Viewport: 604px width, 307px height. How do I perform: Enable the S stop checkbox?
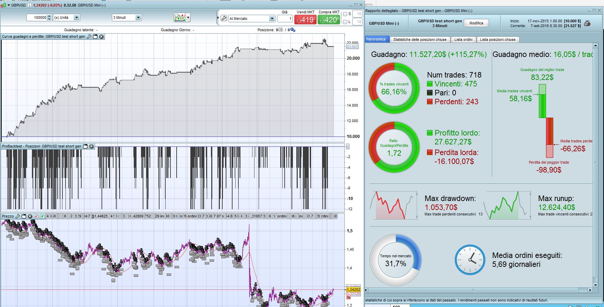coord(345,14)
